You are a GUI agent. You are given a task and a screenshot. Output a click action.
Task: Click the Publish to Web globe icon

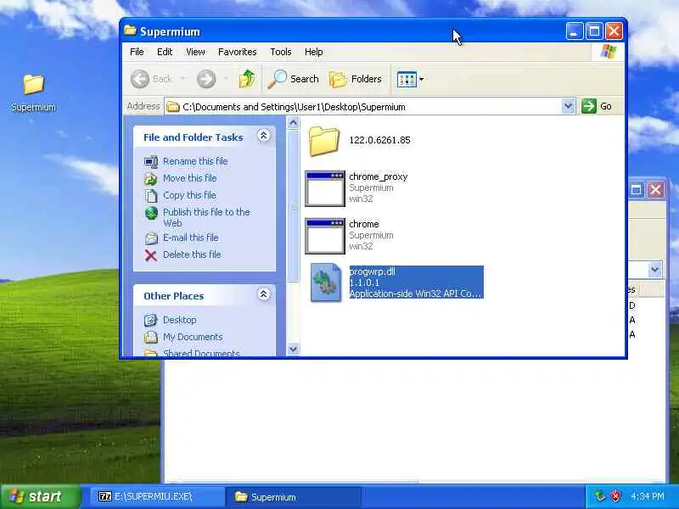point(151,213)
